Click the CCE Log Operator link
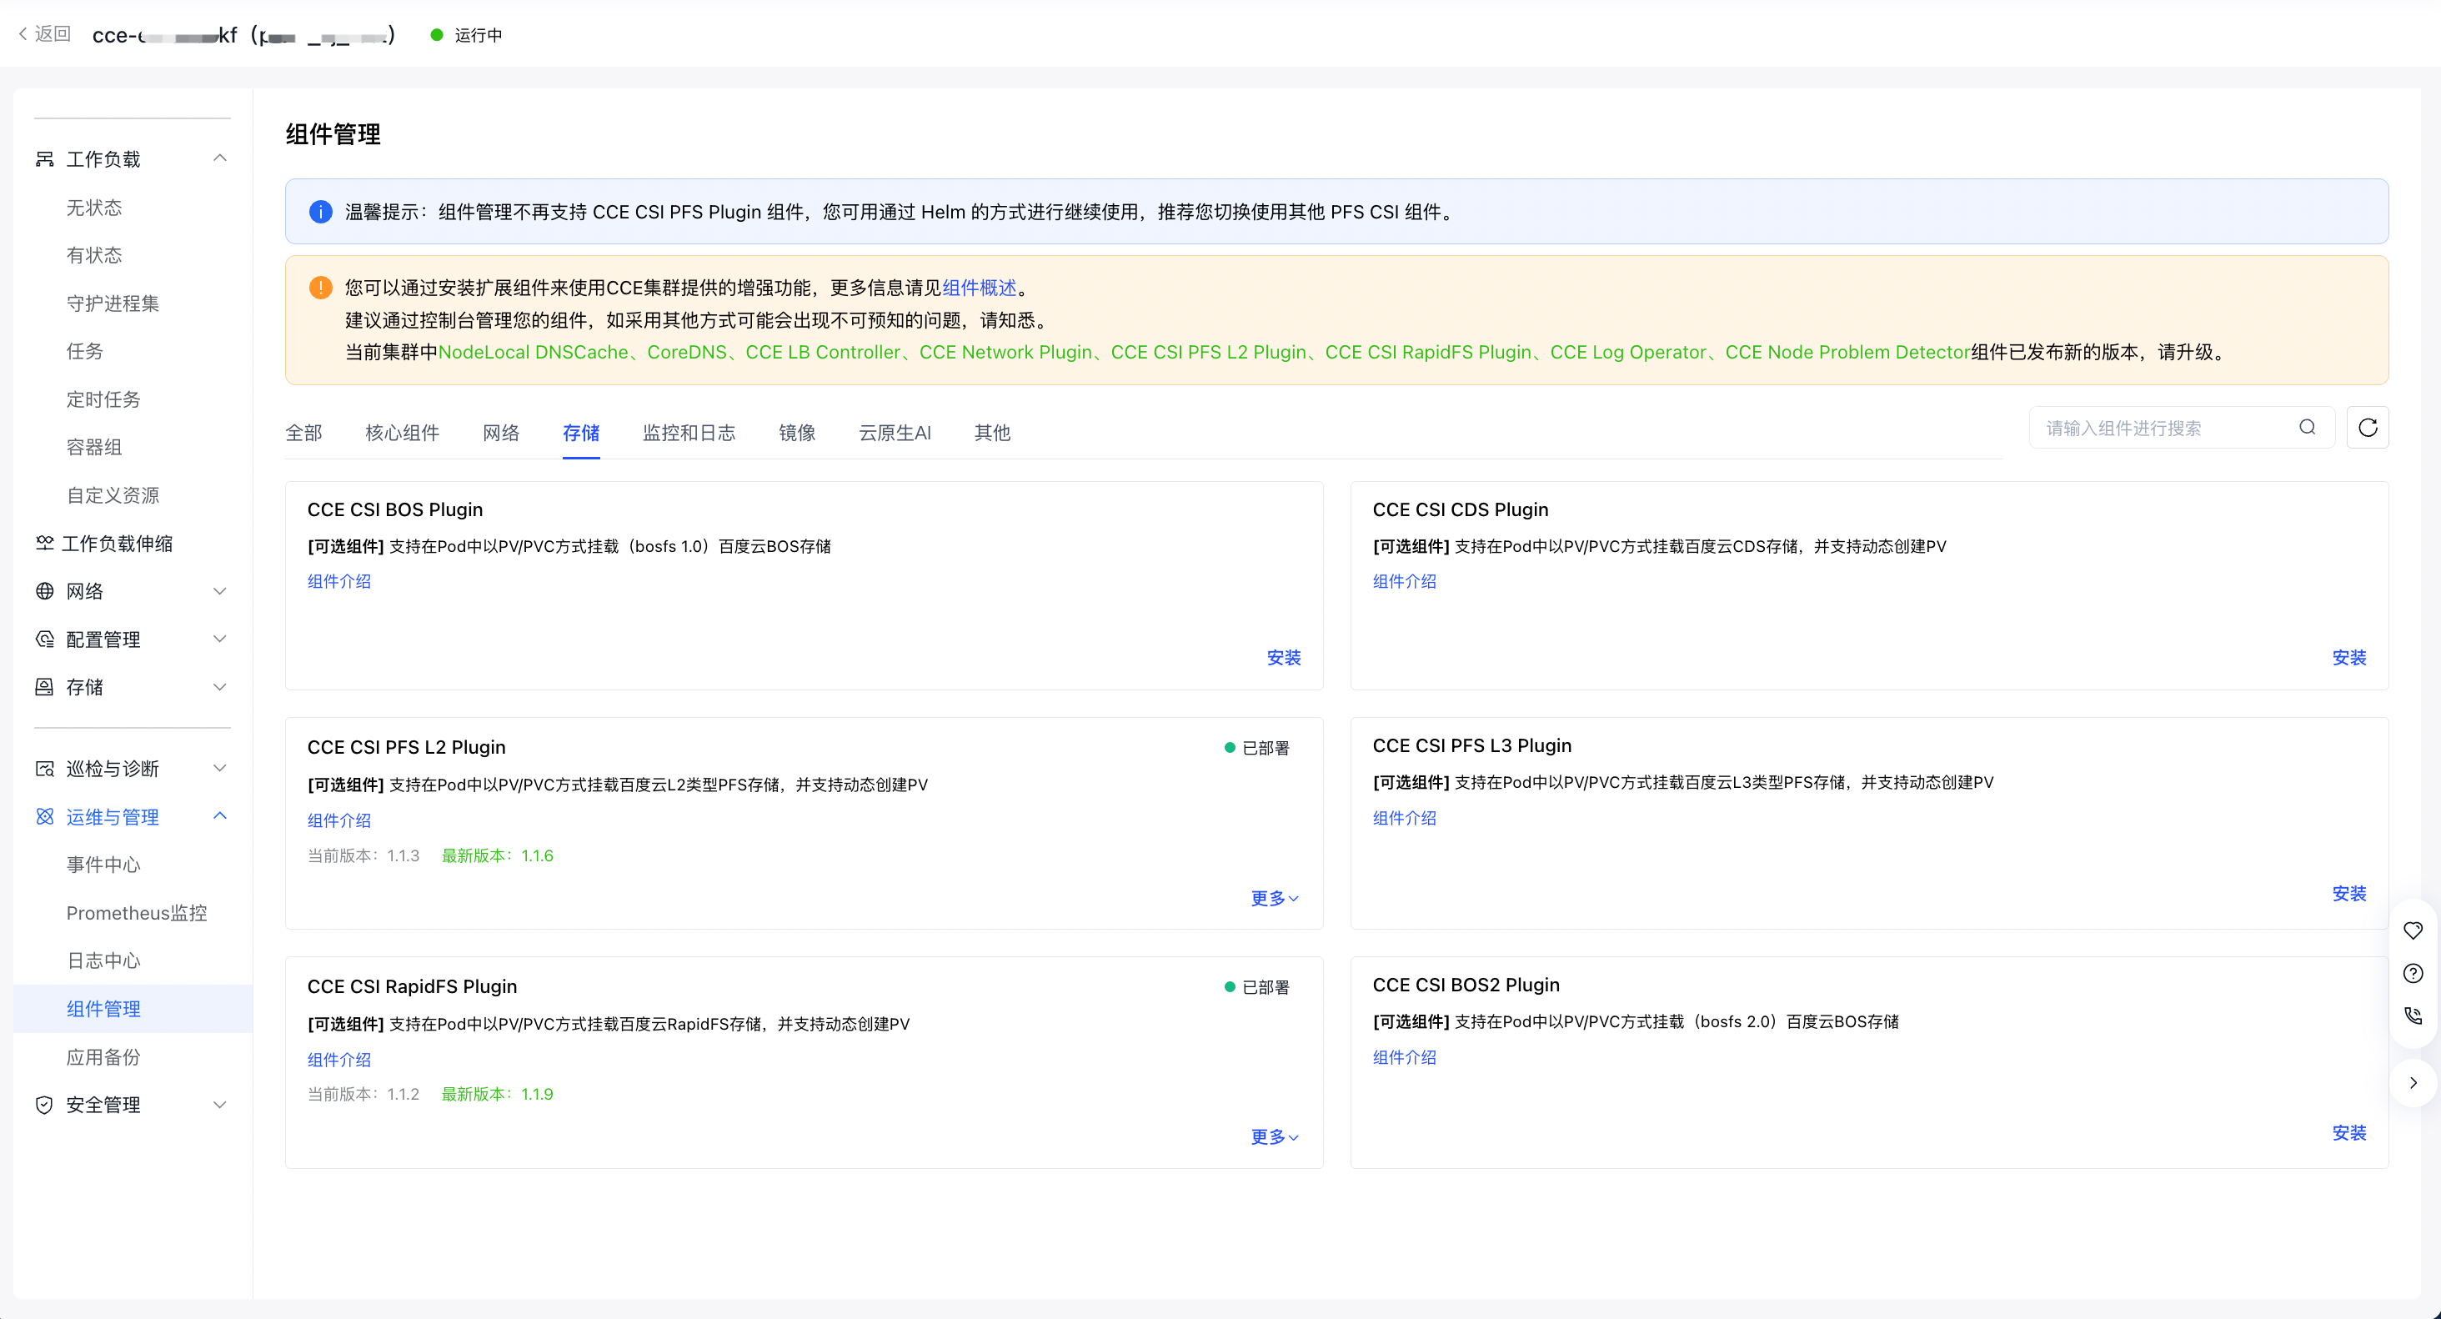Screen dimensions: 2441x1319 1628,353
